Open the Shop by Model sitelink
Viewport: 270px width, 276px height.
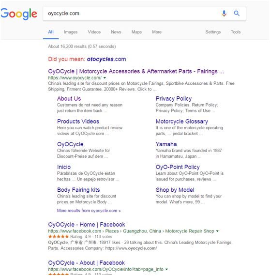click(175, 190)
